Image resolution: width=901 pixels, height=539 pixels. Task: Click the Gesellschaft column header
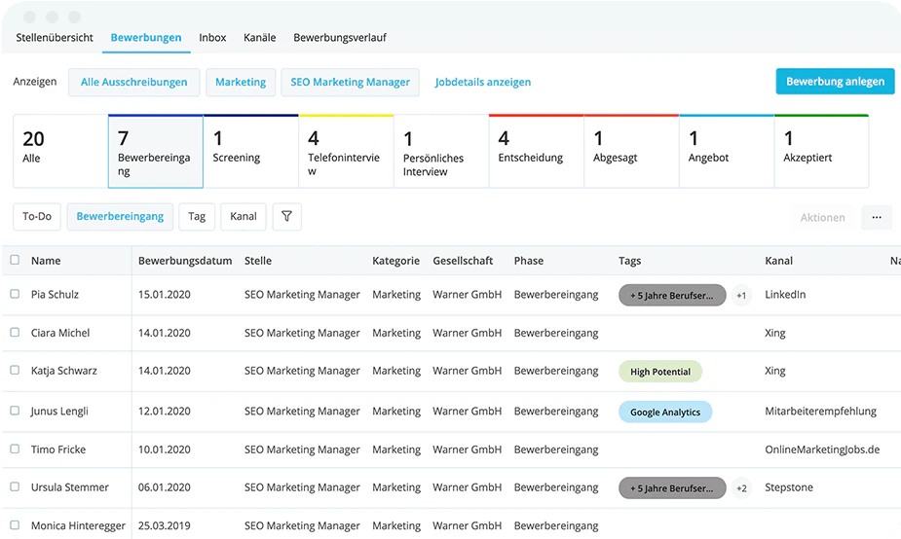pos(463,261)
